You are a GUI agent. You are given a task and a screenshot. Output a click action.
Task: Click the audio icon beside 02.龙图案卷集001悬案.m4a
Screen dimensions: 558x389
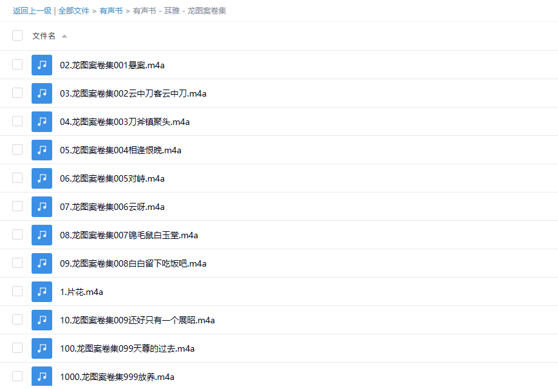tap(42, 64)
